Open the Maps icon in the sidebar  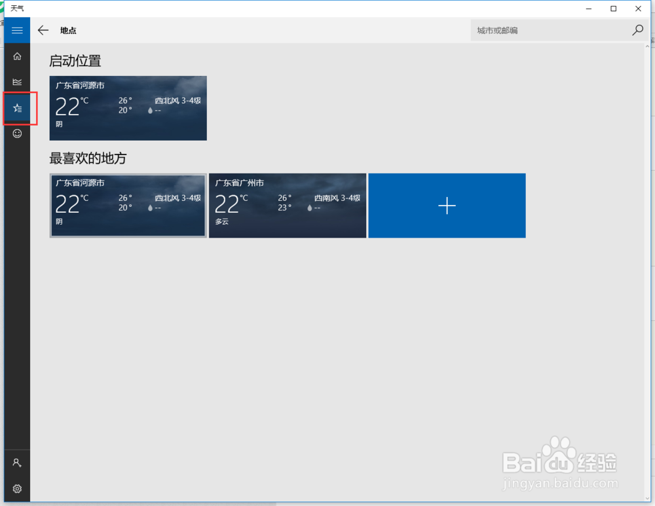point(17,81)
